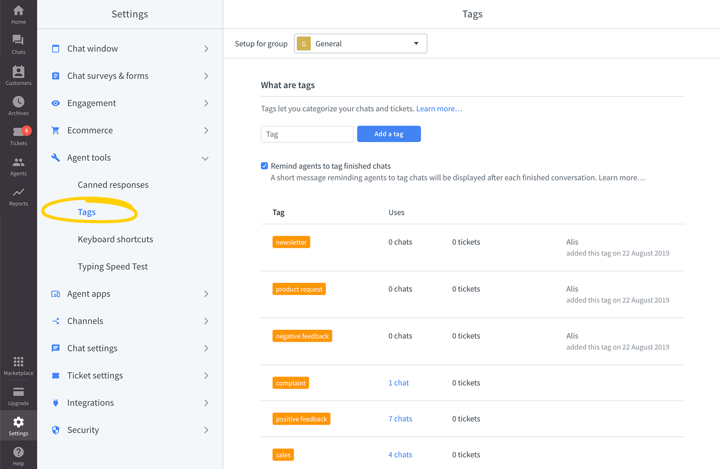
Task: Expand the Agent apps chevron
Action: (206, 294)
